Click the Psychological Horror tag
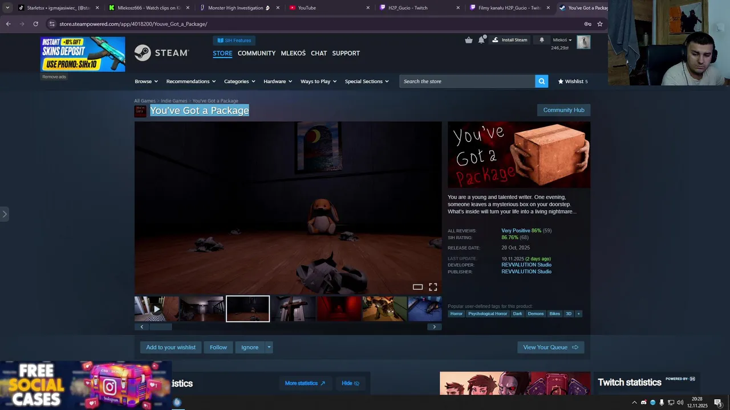This screenshot has width=730, height=410. click(x=488, y=314)
